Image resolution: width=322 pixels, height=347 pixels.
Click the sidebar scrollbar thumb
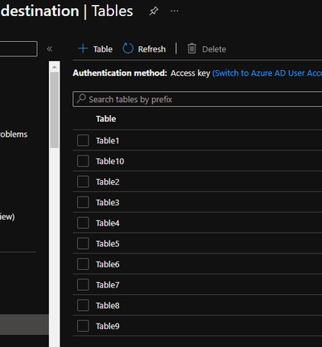[x=55, y=110]
